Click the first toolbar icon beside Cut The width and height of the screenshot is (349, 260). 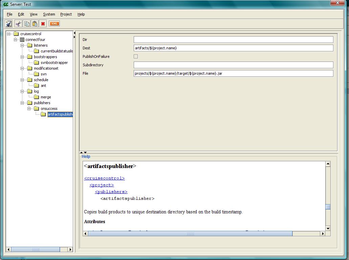click(9, 24)
